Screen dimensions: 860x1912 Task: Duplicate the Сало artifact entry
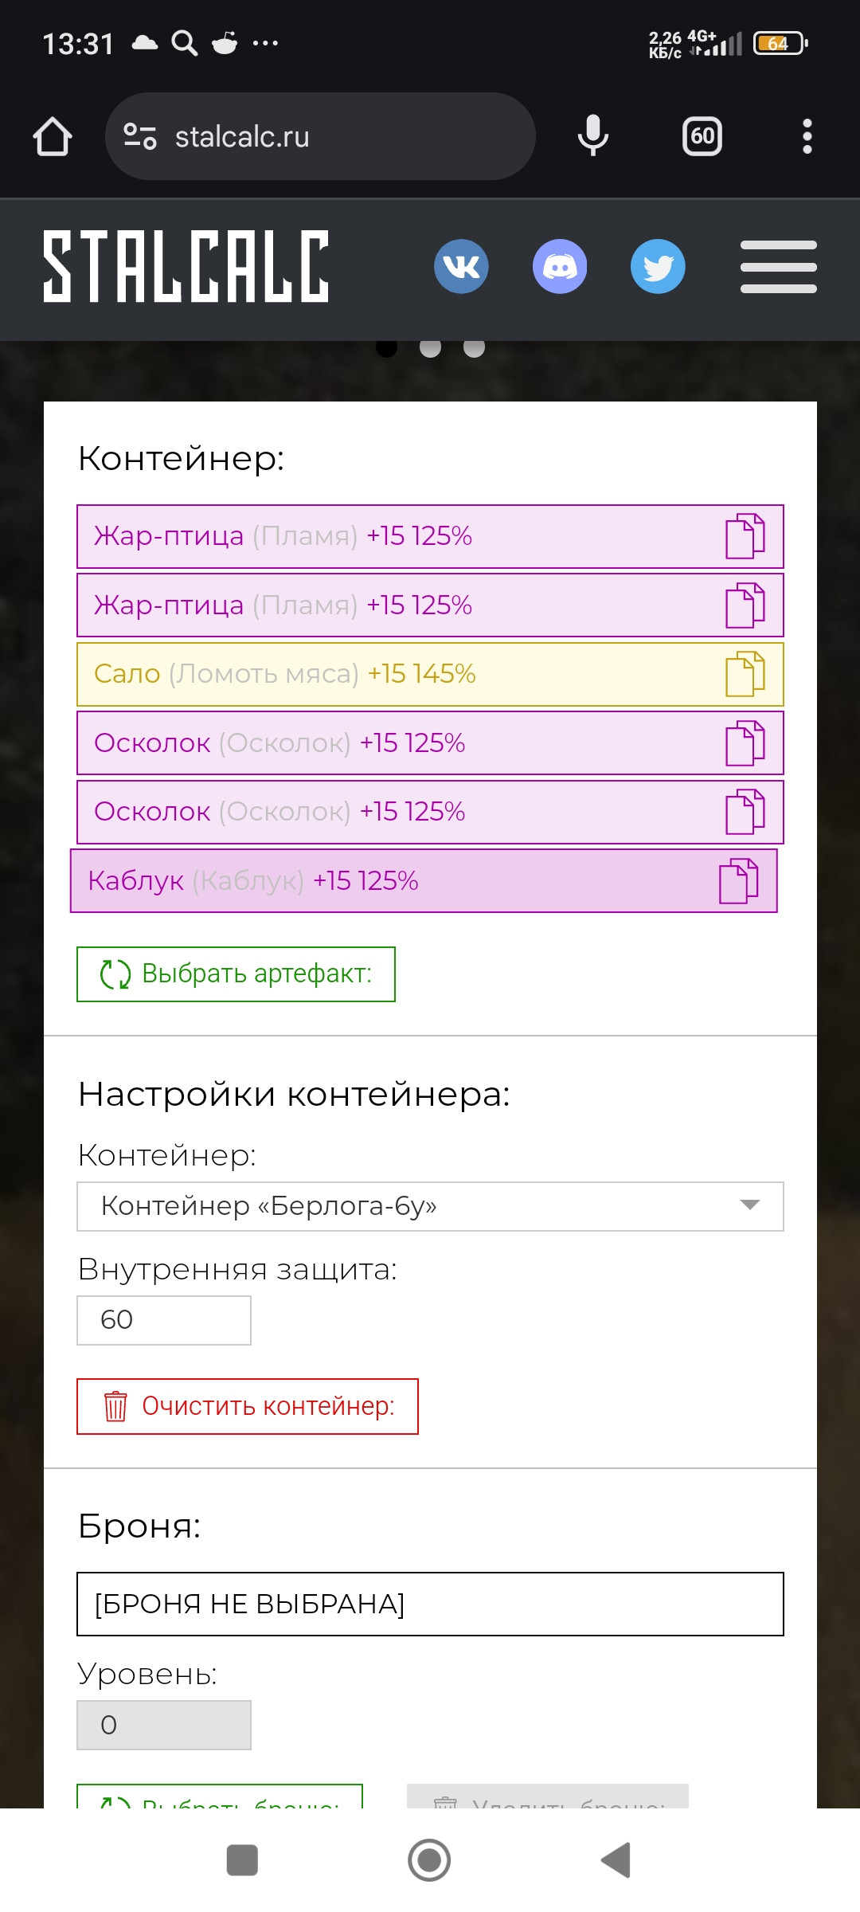[x=745, y=674]
